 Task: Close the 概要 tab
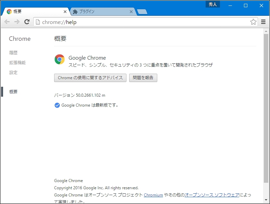(x=65, y=12)
